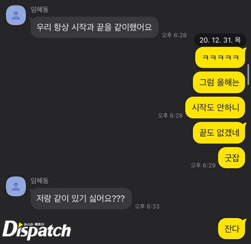This screenshot has height=244, width=251.
Task: Click the 20. 12. 31. 목 date badge
Action: (220, 40)
